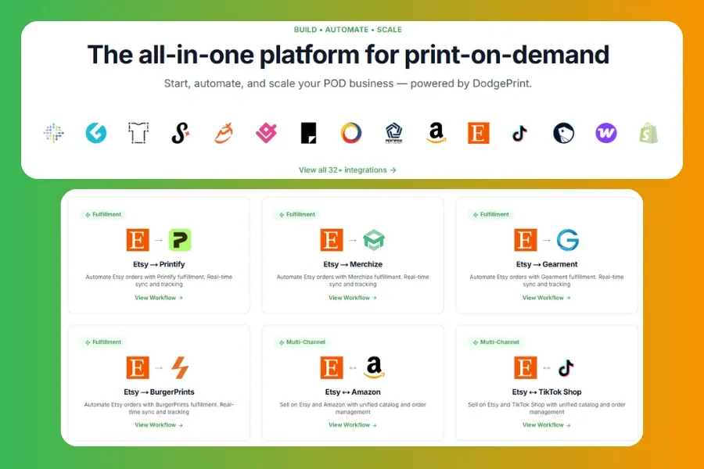Click the dashed t-shirt outline logo
Image resolution: width=704 pixels, height=469 pixels.
click(x=138, y=134)
